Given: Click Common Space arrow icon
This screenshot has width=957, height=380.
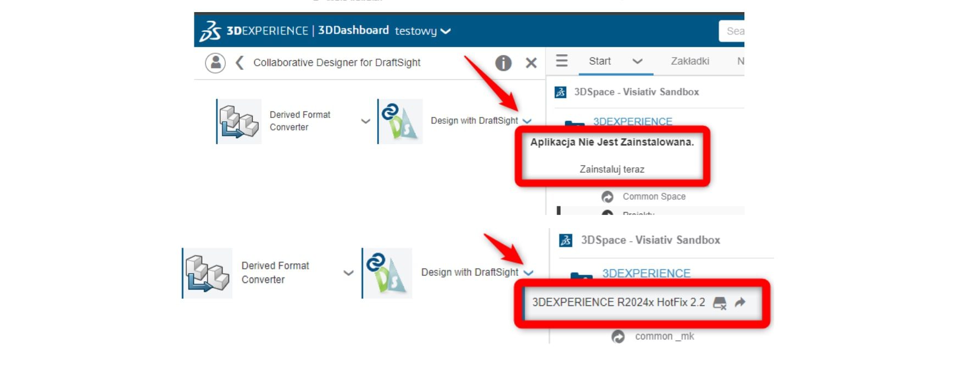Looking at the screenshot, I should coord(607,196).
